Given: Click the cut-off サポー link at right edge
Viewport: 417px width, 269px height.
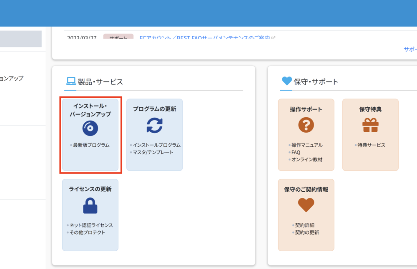Looking at the screenshot, I should [410, 49].
